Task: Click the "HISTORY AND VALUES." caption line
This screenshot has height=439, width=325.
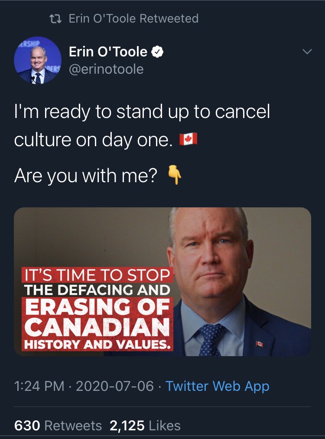Action: [x=97, y=344]
